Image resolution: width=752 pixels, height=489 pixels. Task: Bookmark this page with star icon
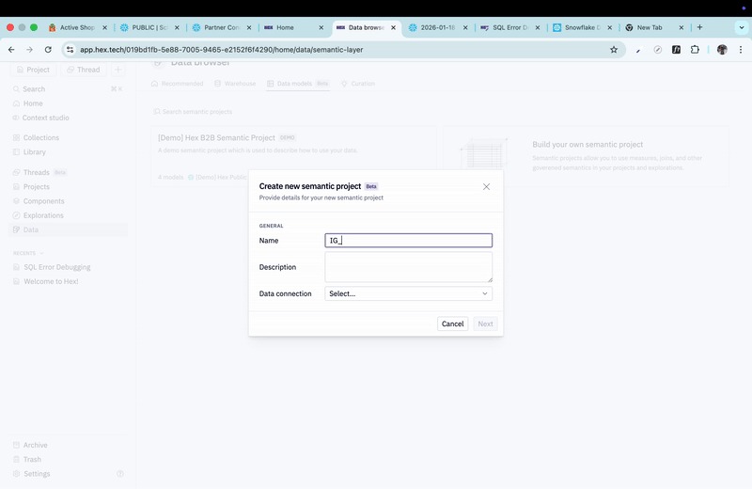614,50
